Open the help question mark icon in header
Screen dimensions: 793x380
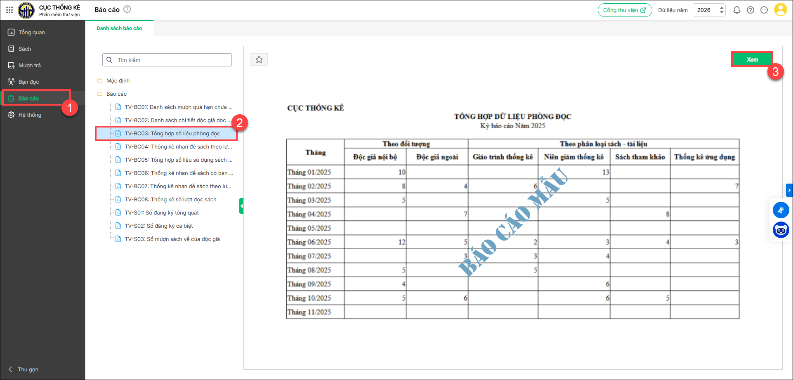coord(751,10)
